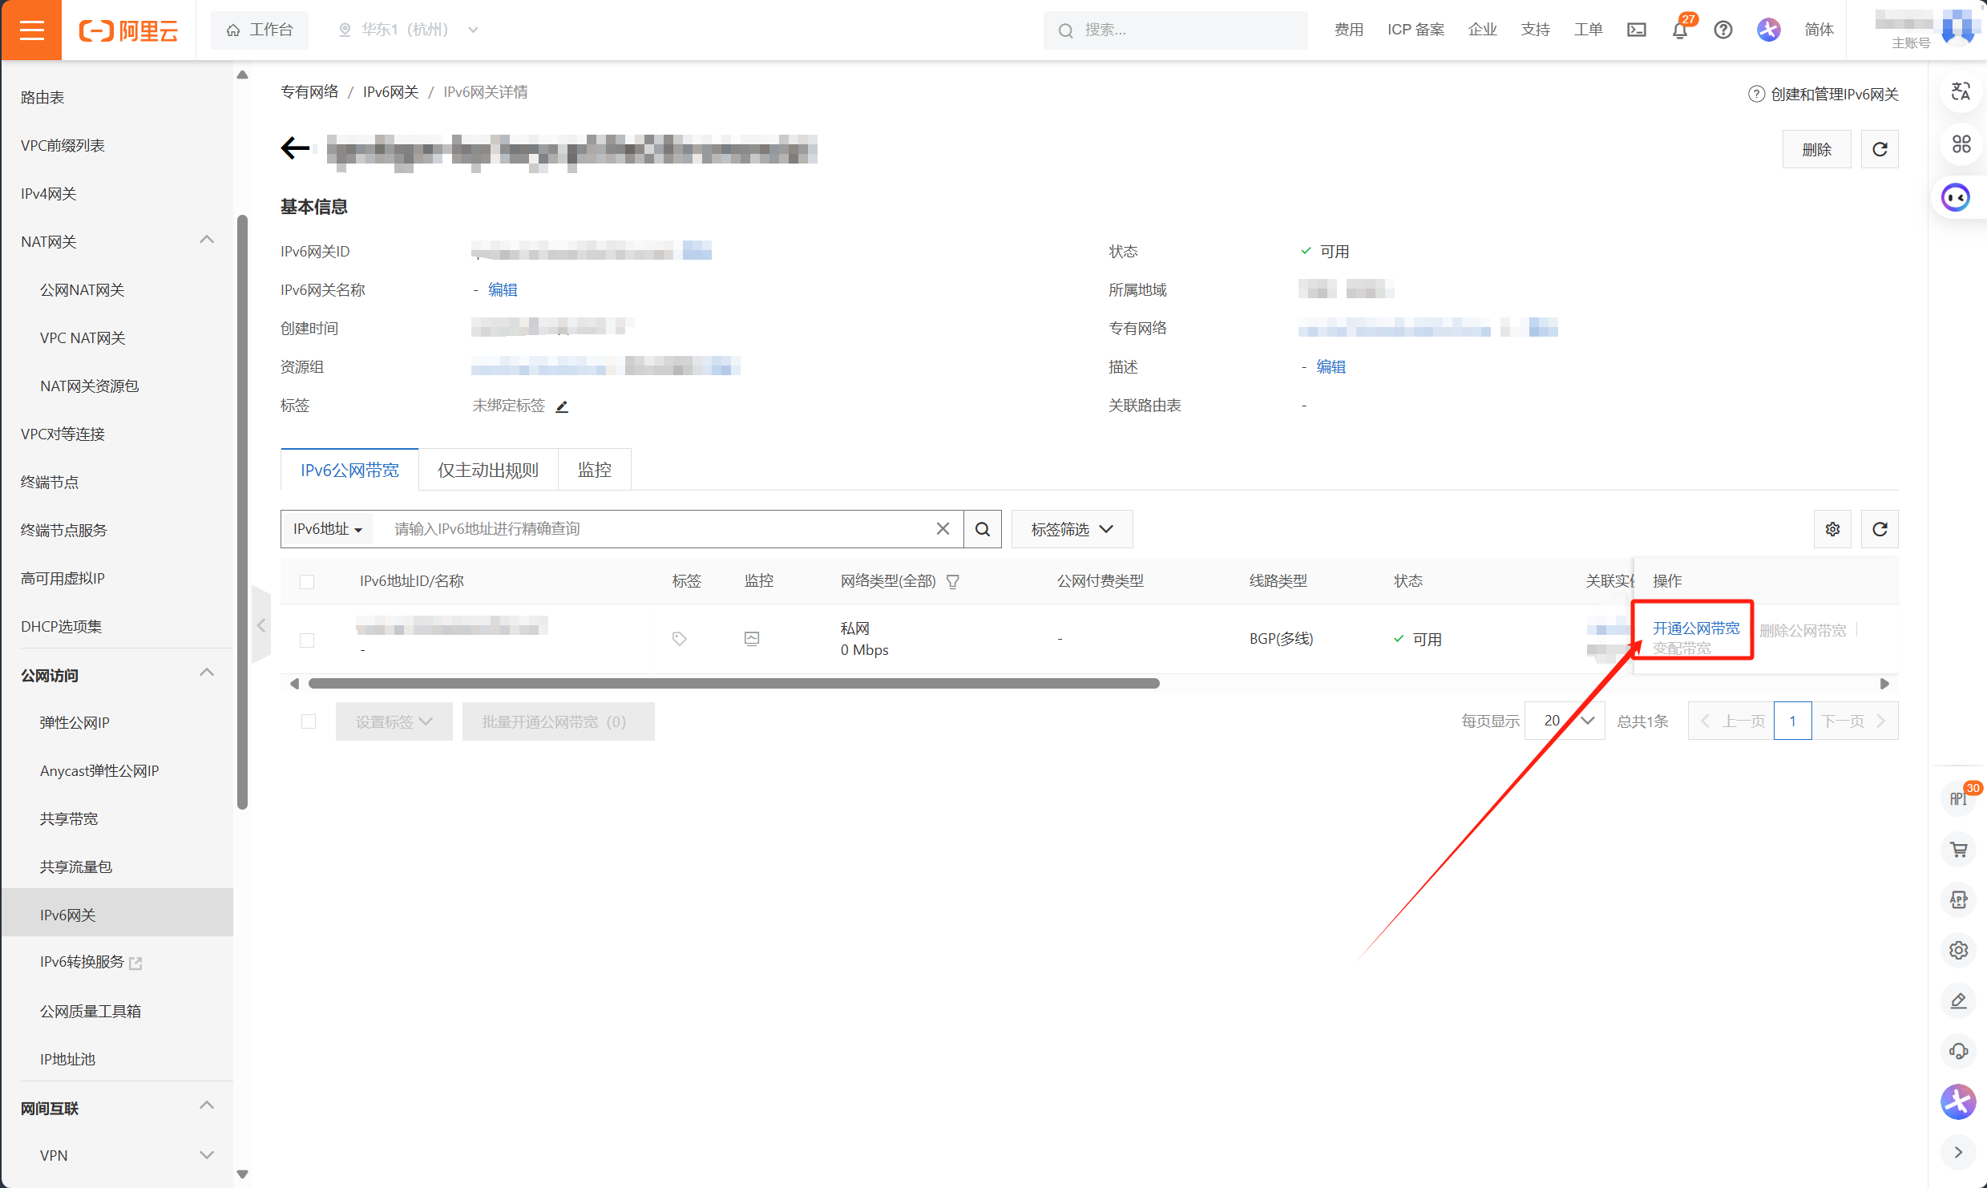Click the table column settings gear icon
The width and height of the screenshot is (1987, 1188).
click(1832, 529)
